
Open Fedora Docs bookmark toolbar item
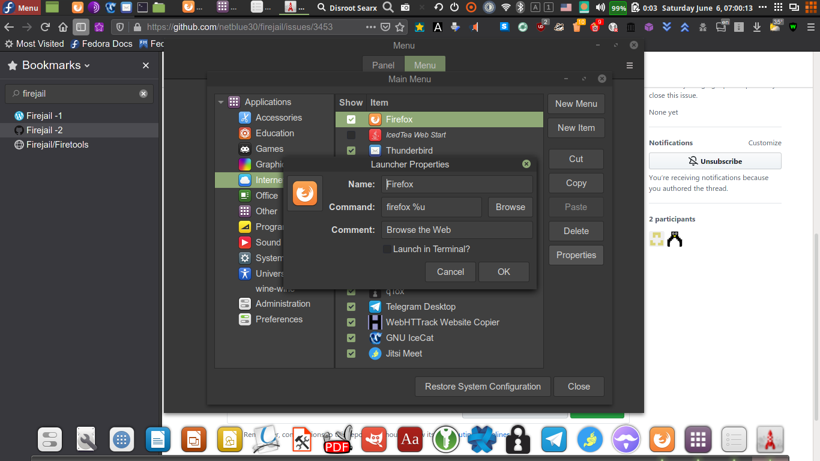[x=101, y=44]
